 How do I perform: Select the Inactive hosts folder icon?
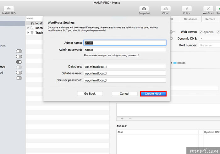point(32,28)
